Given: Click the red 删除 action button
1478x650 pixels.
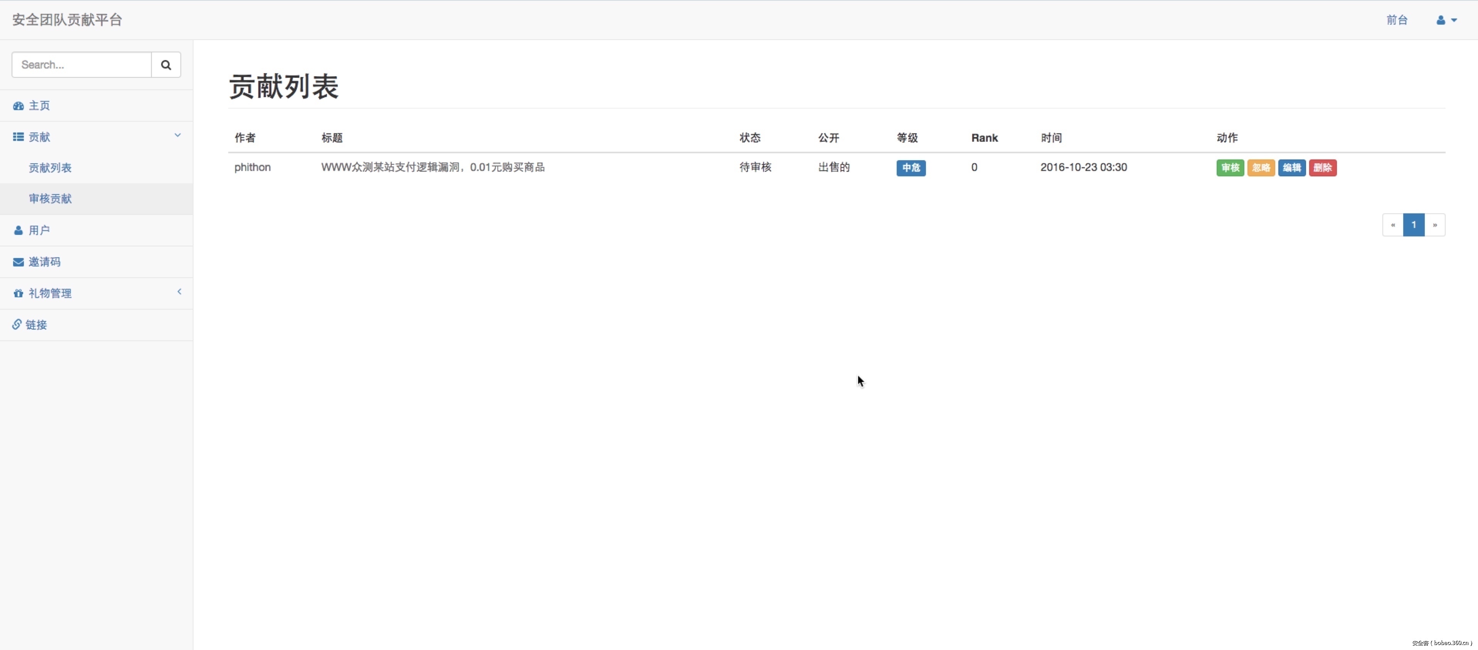Looking at the screenshot, I should [1323, 168].
